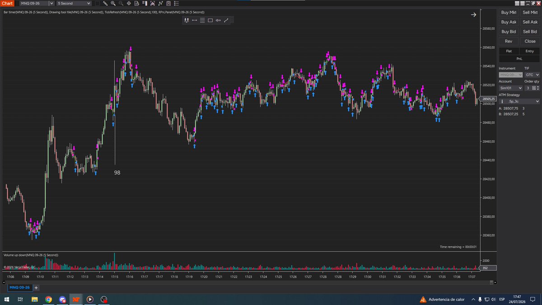The width and height of the screenshot is (542, 305).
Task: Click the right arrow at chart top
Action: [473, 14]
